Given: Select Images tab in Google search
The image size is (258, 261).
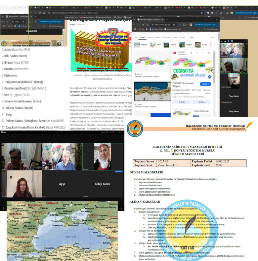Looking at the screenshot, I should 142,37.
